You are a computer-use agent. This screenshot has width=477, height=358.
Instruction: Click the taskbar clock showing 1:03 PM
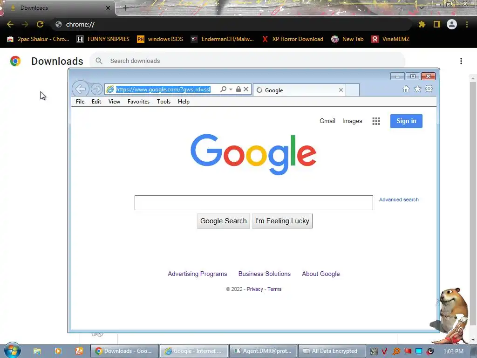(x=453, y=351)
